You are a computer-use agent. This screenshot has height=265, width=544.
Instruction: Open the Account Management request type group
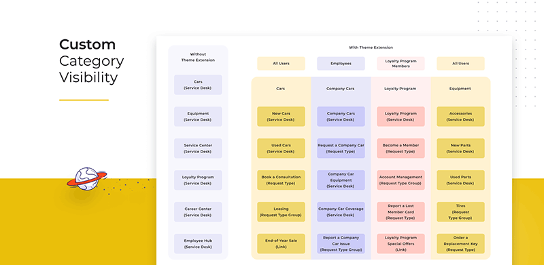point(401,180)
